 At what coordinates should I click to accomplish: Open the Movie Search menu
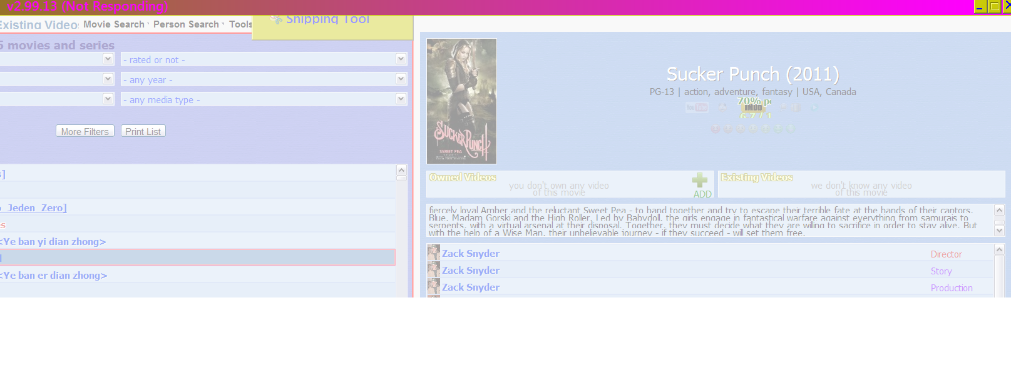tap(114, 24)
